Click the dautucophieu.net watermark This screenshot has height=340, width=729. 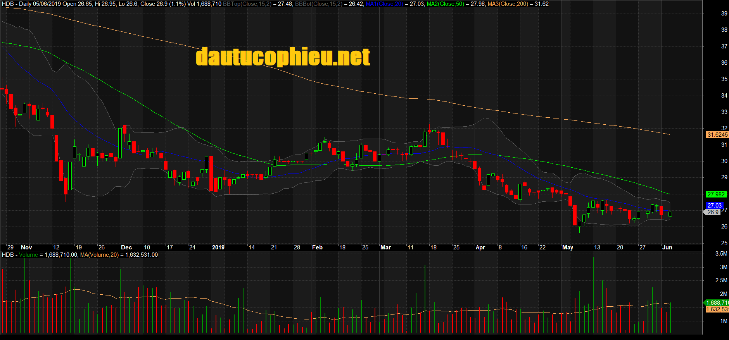coord(283,57)
